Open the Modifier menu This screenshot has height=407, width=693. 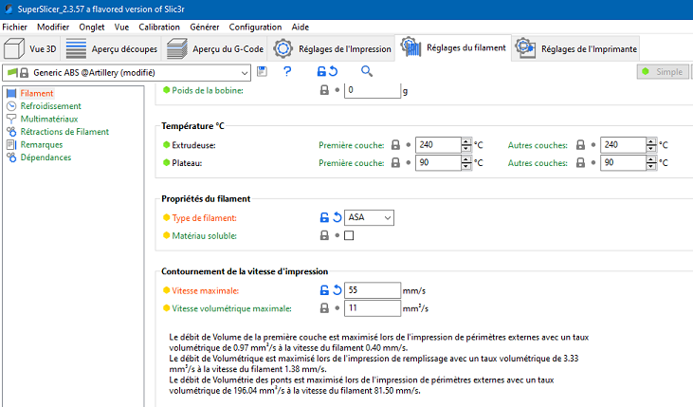pos(53,27)
